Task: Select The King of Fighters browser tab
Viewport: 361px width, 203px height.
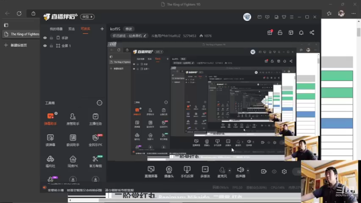Action: point(22,34)
